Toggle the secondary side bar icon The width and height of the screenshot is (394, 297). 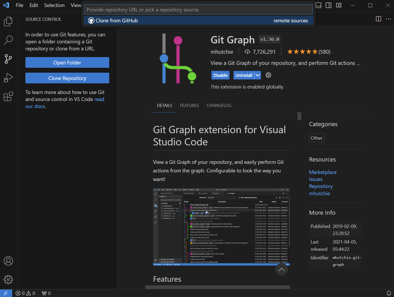(329, 5)
